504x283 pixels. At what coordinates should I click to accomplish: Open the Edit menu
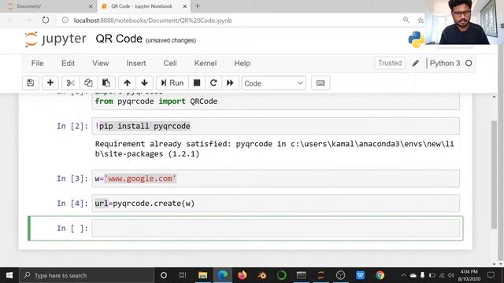(69, 63)
